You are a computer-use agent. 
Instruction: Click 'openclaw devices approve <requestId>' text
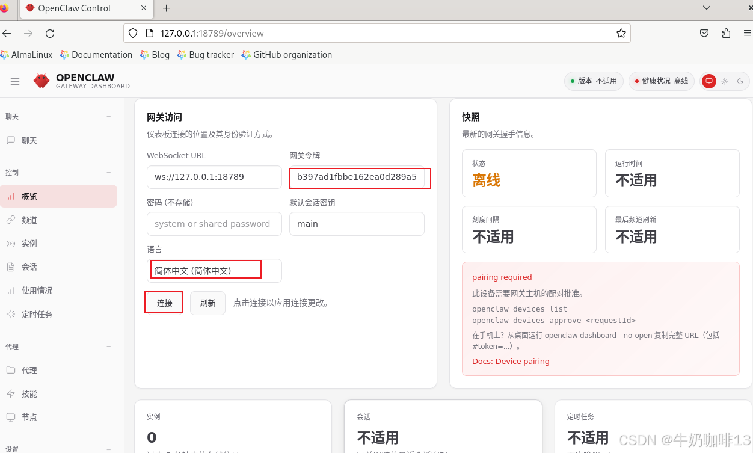554,320
